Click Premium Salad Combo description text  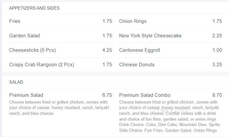click(x=170, y=116)
